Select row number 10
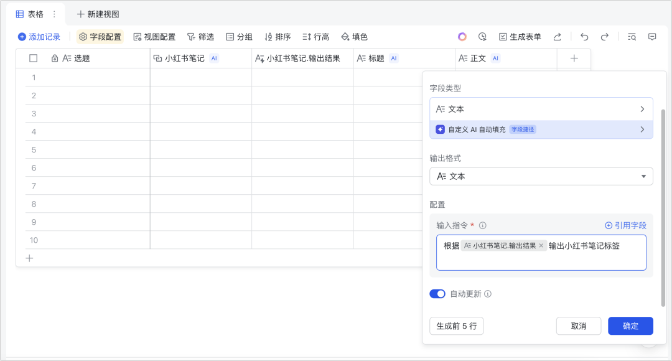The height and width of the screenshot is (361, 672). coord(34,240)
